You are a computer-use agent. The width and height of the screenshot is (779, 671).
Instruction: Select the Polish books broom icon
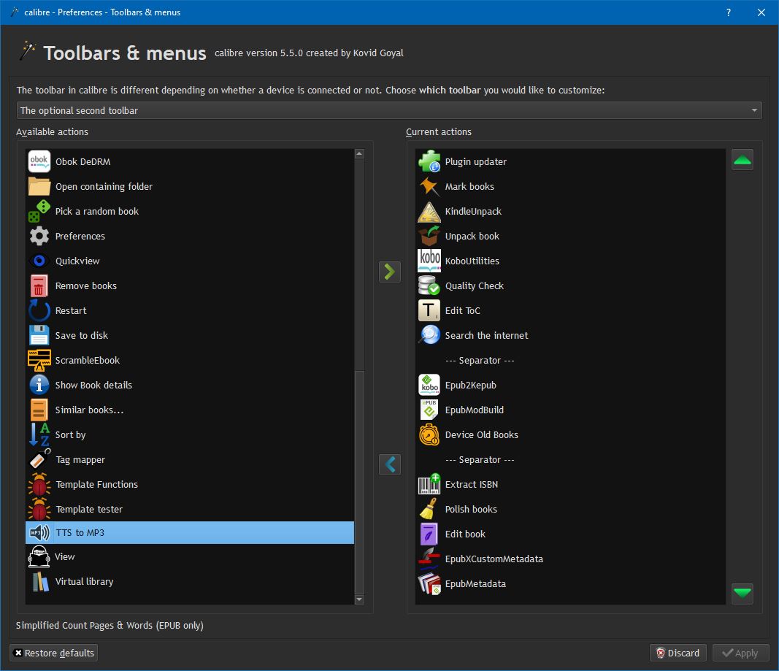tap(429, 509)
